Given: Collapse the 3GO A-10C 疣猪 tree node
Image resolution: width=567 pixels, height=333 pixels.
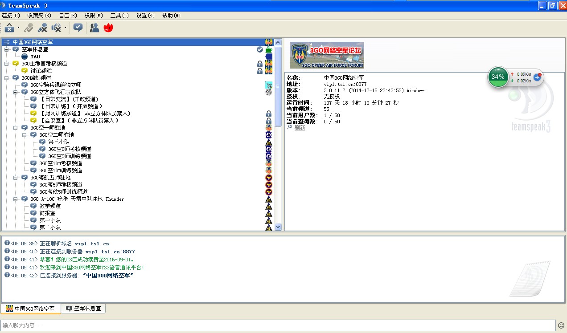Looking at the screenshot, I should click(x=16, y=199).
